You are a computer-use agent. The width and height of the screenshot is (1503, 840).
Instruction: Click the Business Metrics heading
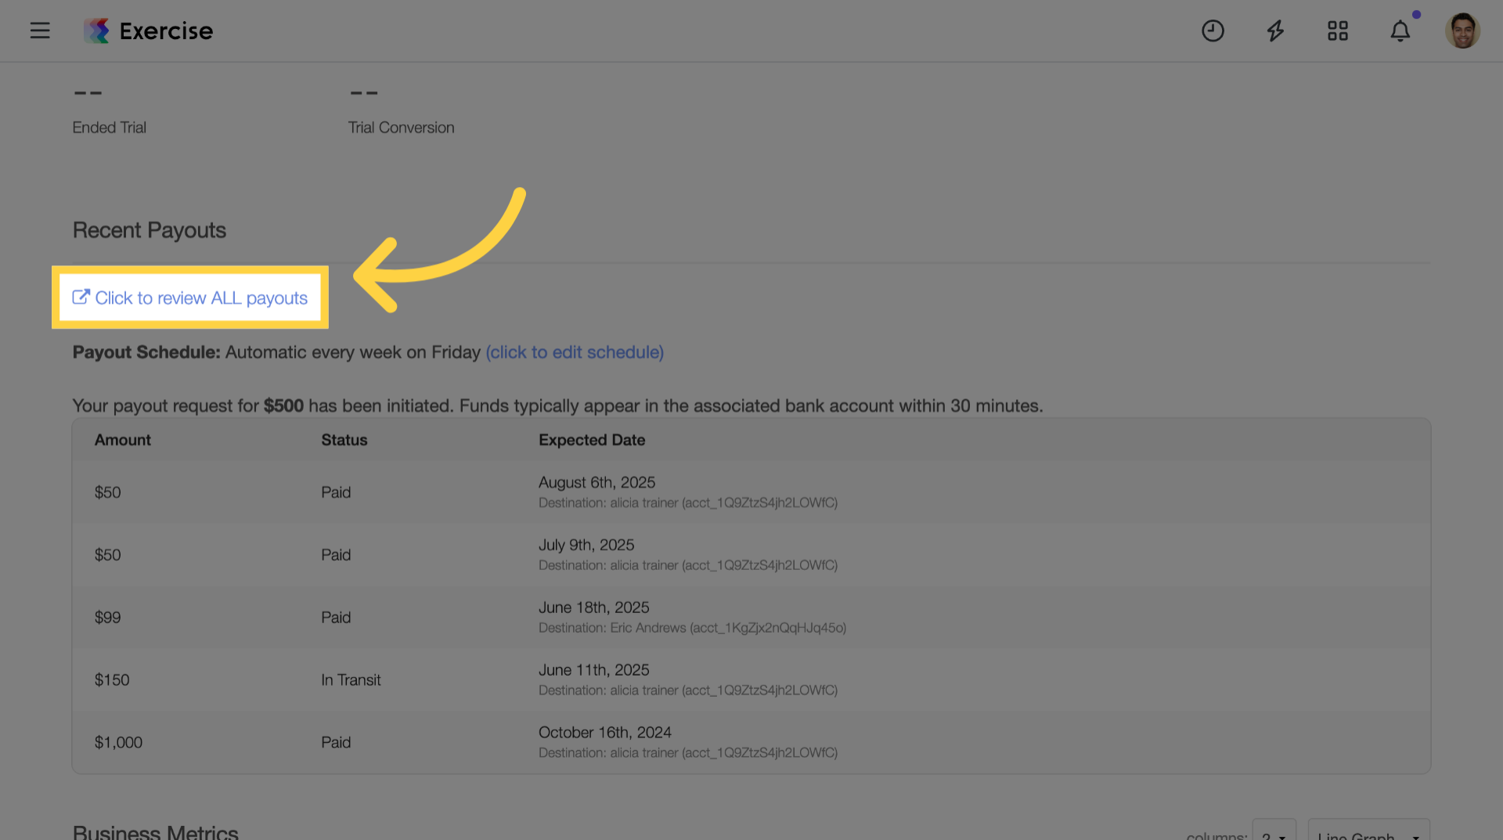point(156,832)
